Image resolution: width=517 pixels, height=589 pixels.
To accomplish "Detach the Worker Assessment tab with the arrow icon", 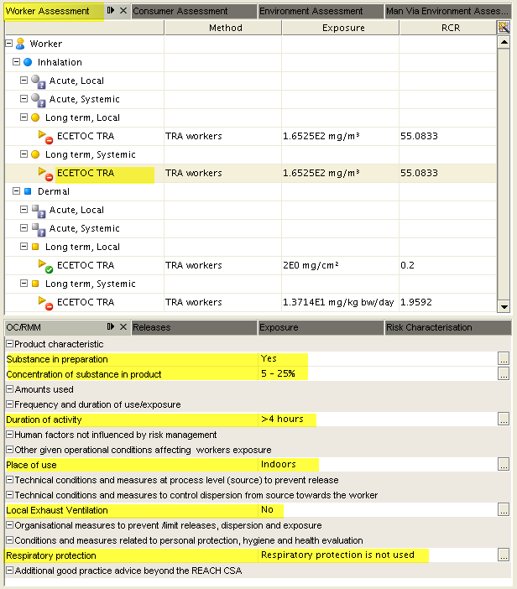I will 110,11.
